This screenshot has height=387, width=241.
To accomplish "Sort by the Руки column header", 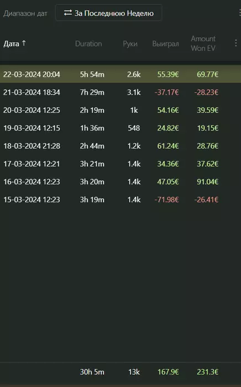I will 130,44.
